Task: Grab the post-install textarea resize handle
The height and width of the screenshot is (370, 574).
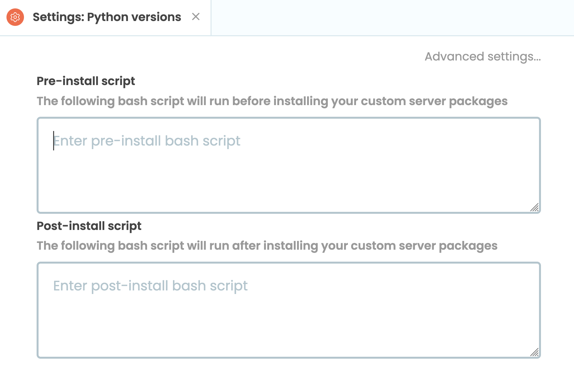Action: pyautogui.click(x=534, y=352)
